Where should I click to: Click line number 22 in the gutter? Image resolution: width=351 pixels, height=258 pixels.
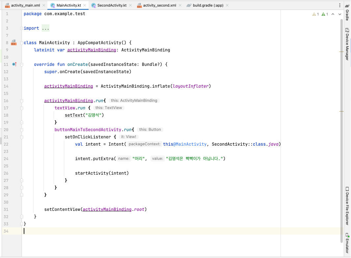coord(6,144)
